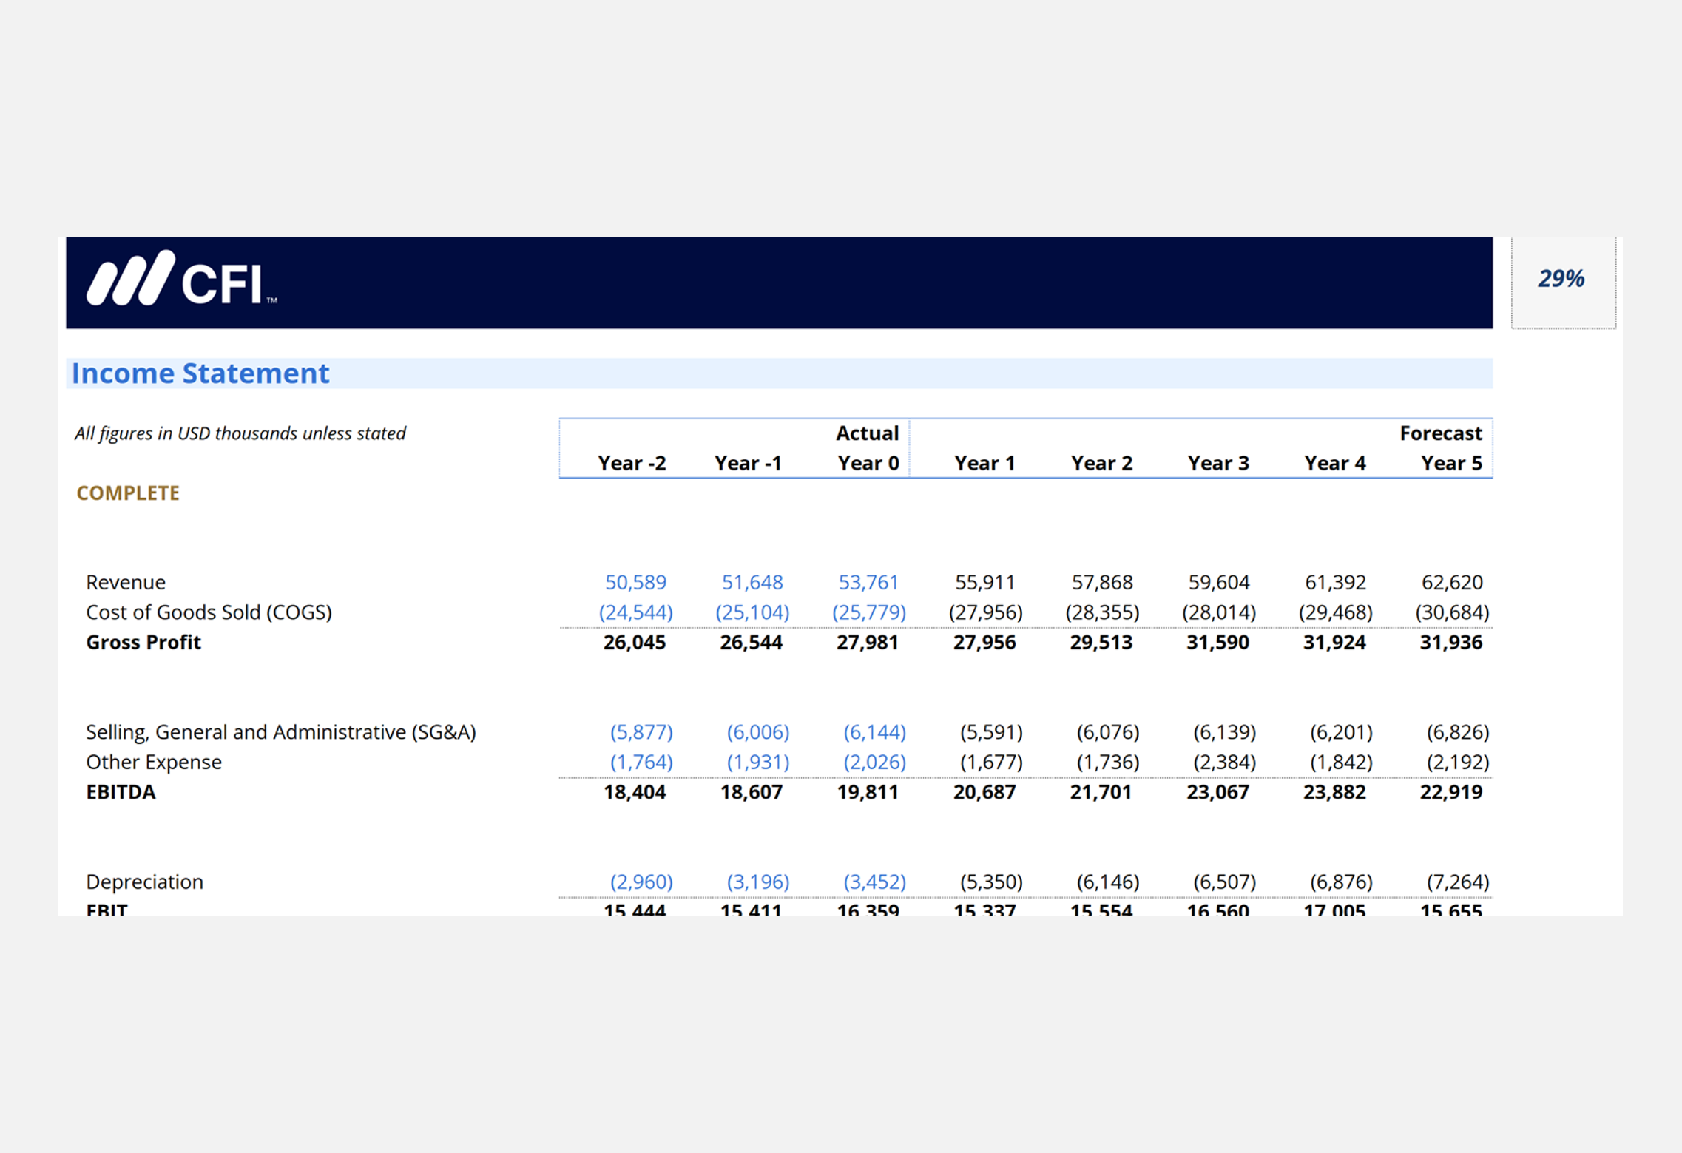Screen dimensions: 1682x1153
Task: Select the Year 5 EBITDA value 22,919
Action: [1450, 792]
